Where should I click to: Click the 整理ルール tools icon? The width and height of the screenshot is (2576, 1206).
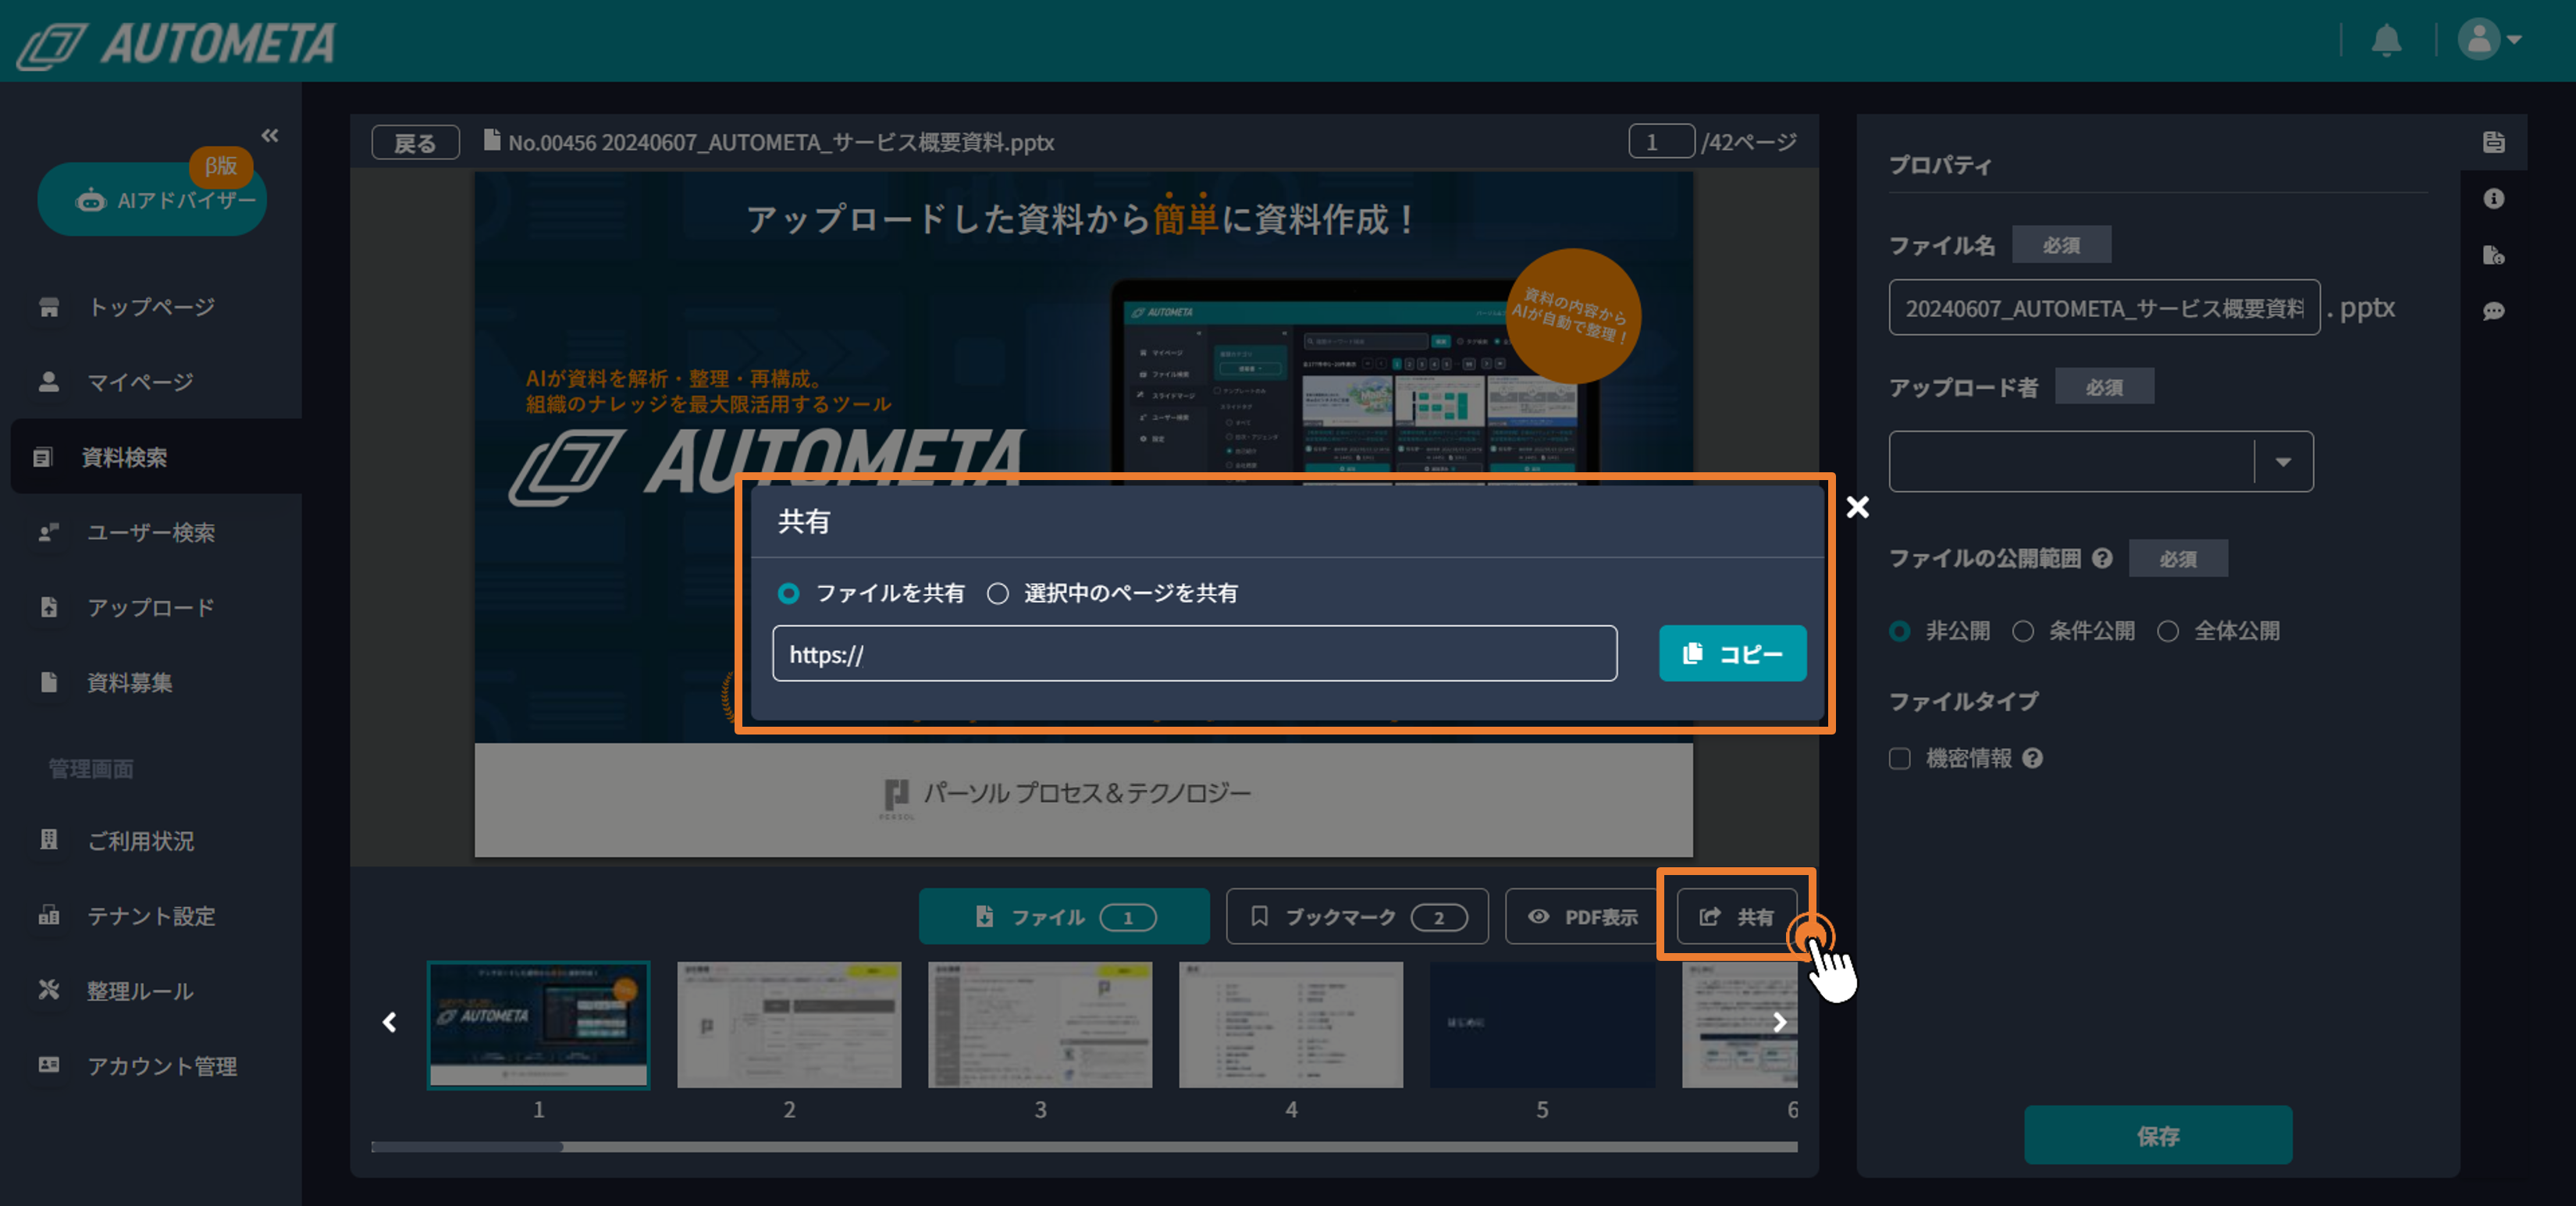[x=49, y=989]
